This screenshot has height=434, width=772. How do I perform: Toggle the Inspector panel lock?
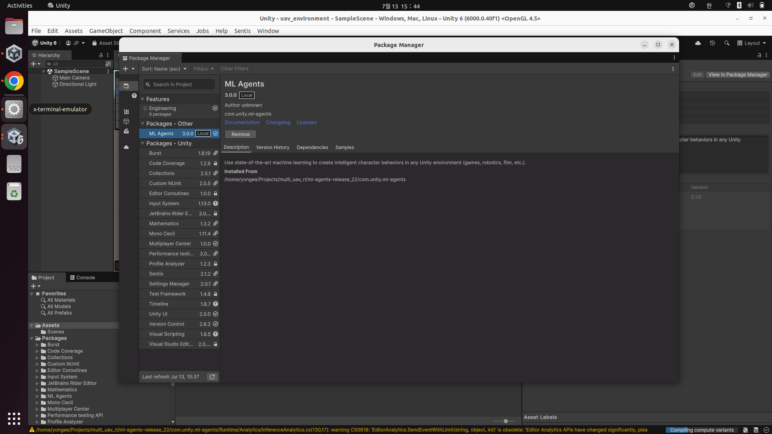[759, 55]
